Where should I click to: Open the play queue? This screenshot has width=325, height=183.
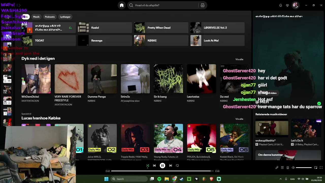point(282,168)
